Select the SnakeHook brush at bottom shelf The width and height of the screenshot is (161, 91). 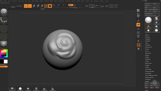coord(28,89)
